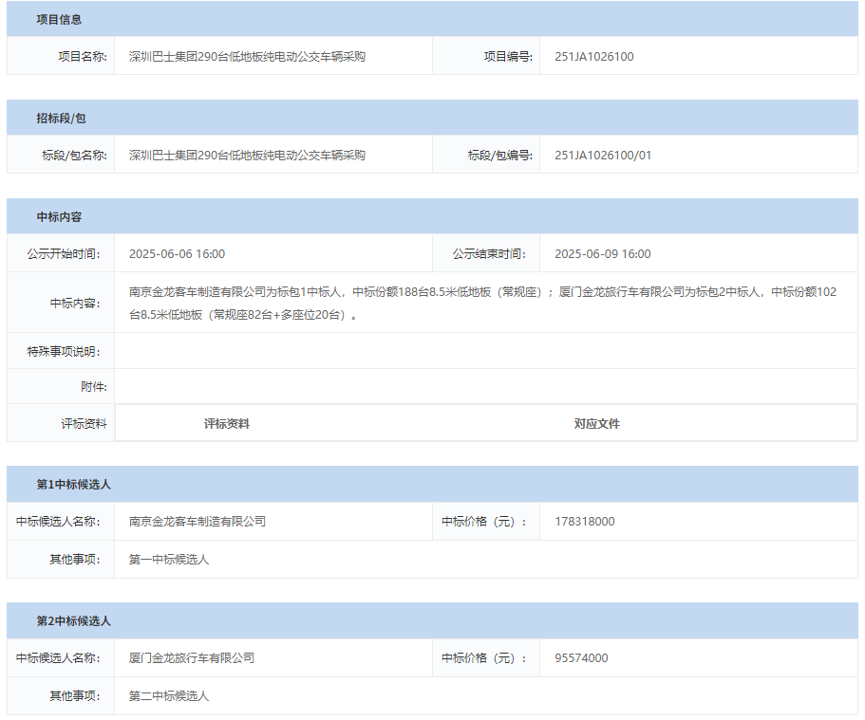Viewport: 865px width, 720px height.
Task: Click the 评标资料 column header
Action: pyautogui.click(x=227, y=424)
